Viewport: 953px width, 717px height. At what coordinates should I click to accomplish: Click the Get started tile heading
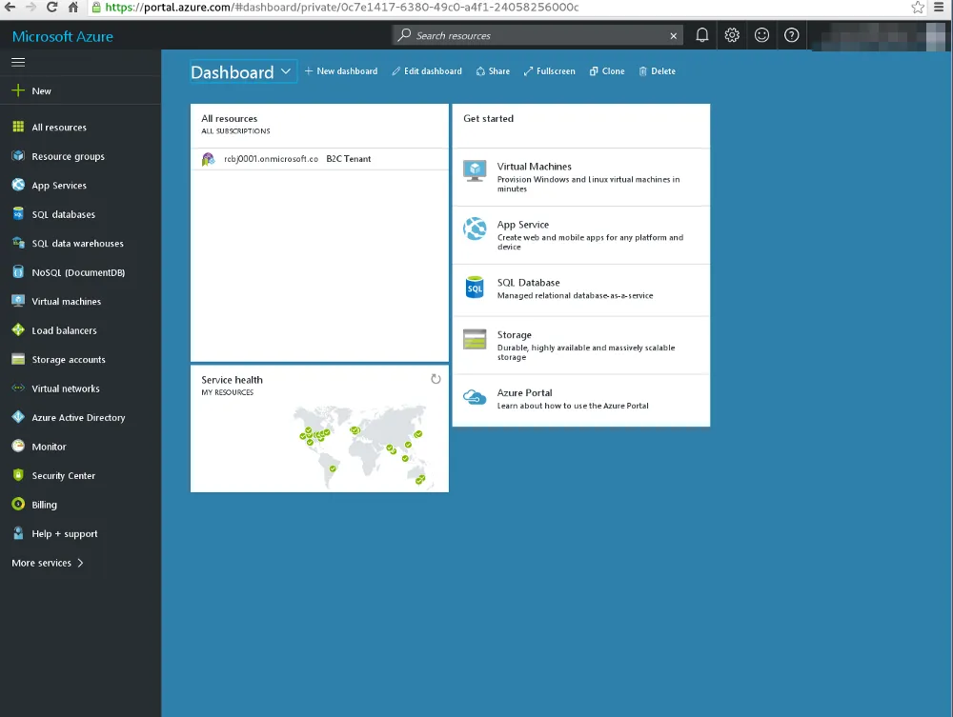488,118
